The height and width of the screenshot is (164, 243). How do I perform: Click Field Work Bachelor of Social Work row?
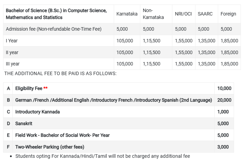point(119,135)
